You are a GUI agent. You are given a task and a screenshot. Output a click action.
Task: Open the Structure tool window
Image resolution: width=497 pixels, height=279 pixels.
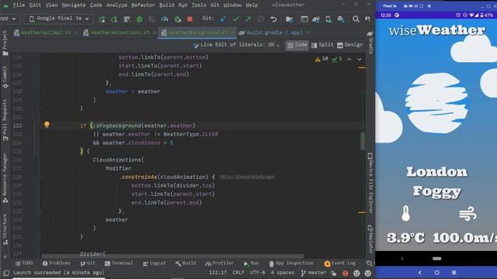pyautogui.click(x=5, y=229)
